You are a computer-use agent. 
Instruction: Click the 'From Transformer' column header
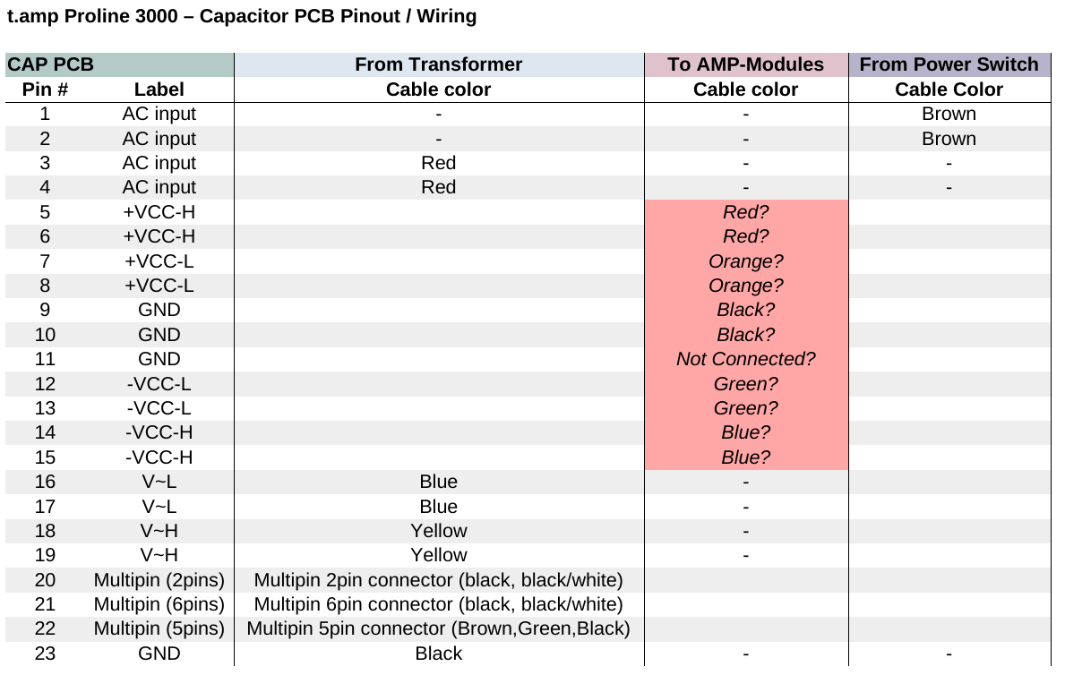tap(439, 64)
